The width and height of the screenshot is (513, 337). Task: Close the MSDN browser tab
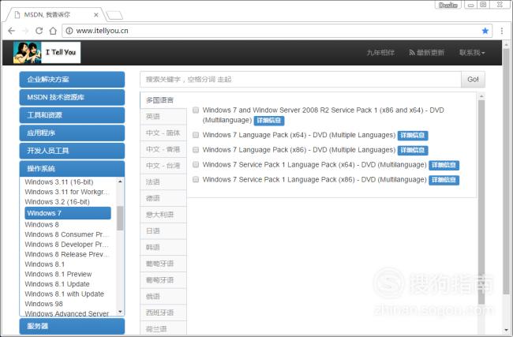tap(95, 15)
